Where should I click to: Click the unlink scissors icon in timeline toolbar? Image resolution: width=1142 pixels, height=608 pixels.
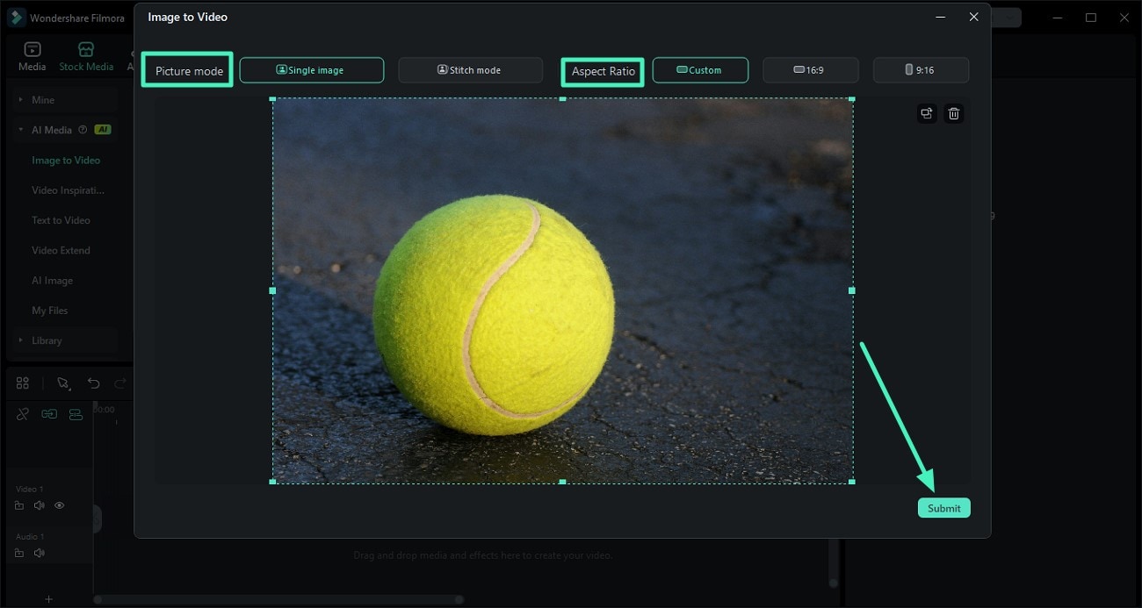point(22,413)
